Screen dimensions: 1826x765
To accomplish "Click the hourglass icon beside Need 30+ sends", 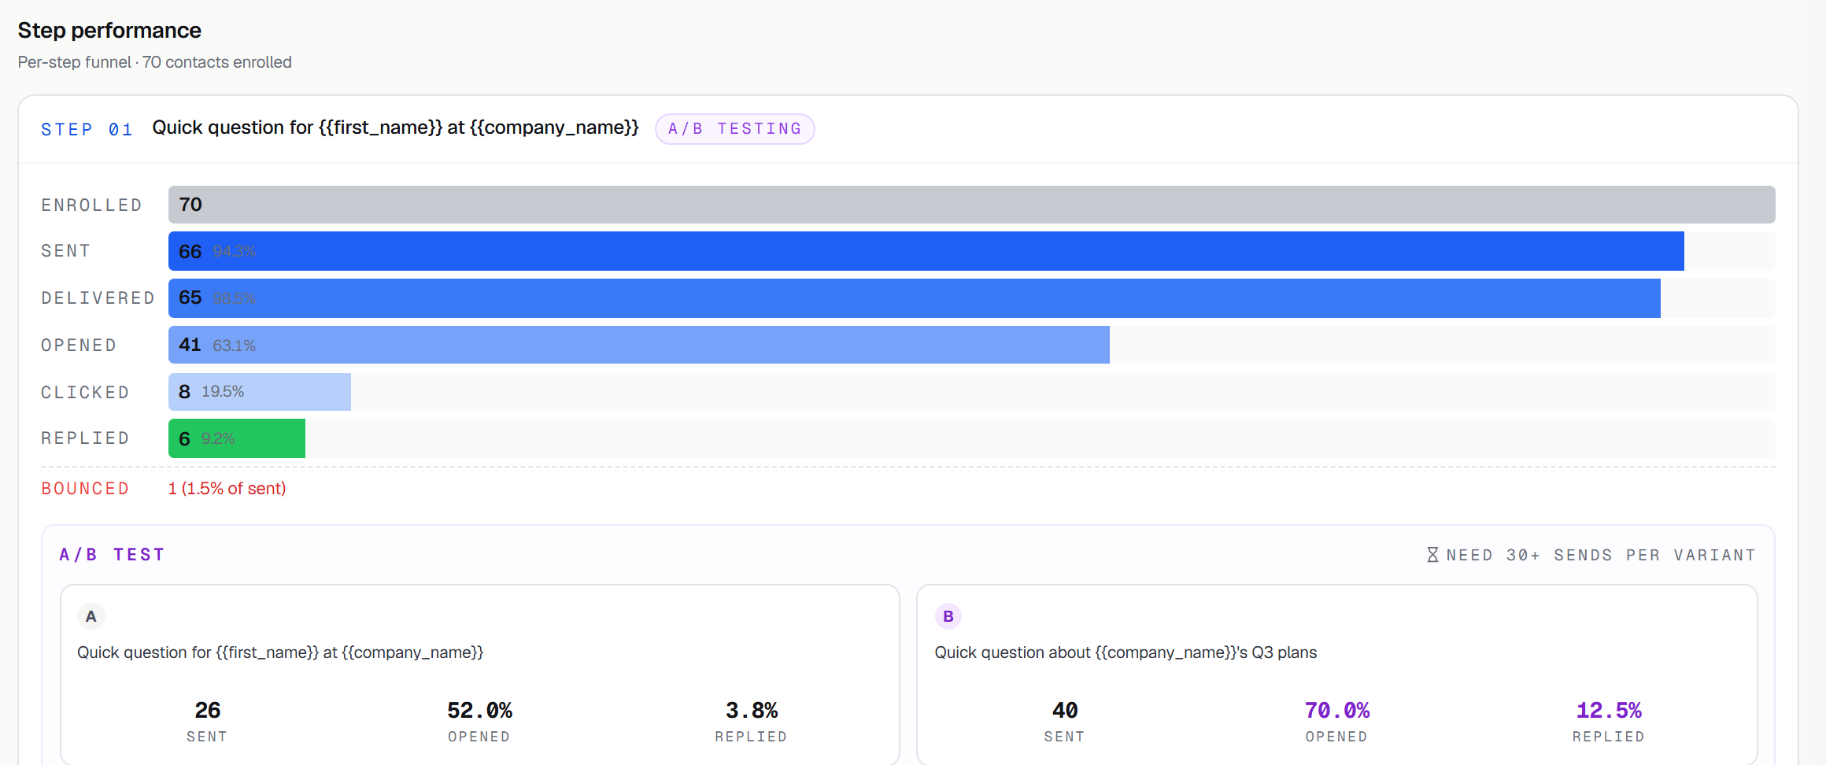I will pyautogui.click(x=1432, y=555).
